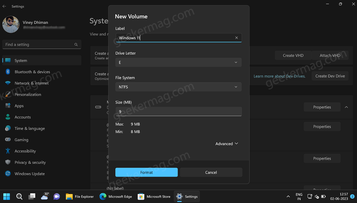Image resolution: width=357 pixels, height=203 pixels.
Task: Click Properties button beside collapse chevron
Action: tap(322, 107)
